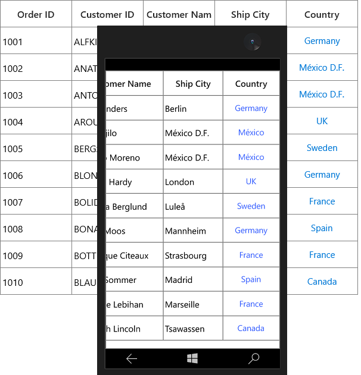Select the Moos name cell on the phone

[x=134, y=231]
